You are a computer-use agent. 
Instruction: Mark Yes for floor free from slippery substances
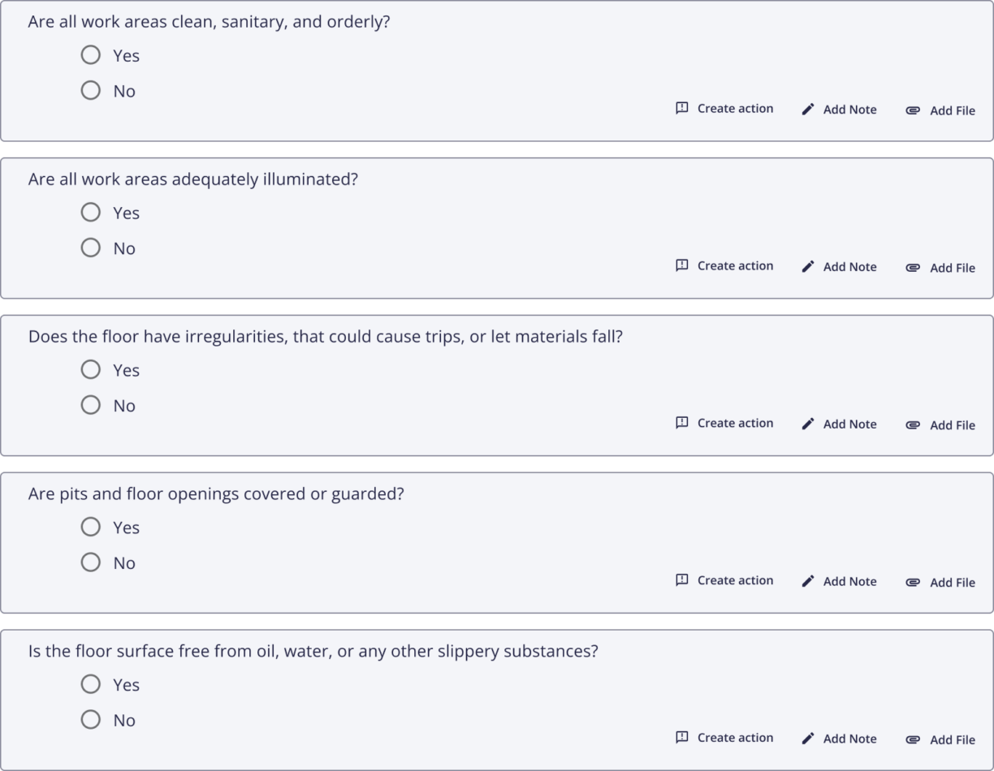pyautogui.click(x=91, y=684)
